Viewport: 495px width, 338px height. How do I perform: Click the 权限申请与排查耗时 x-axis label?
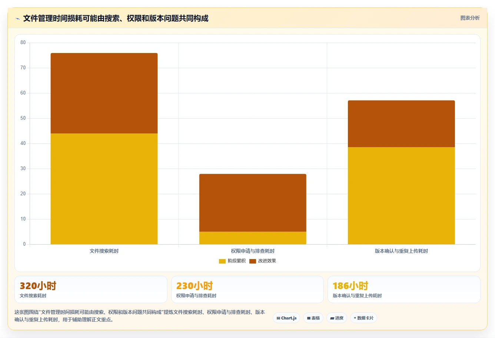tap(253, 251)
